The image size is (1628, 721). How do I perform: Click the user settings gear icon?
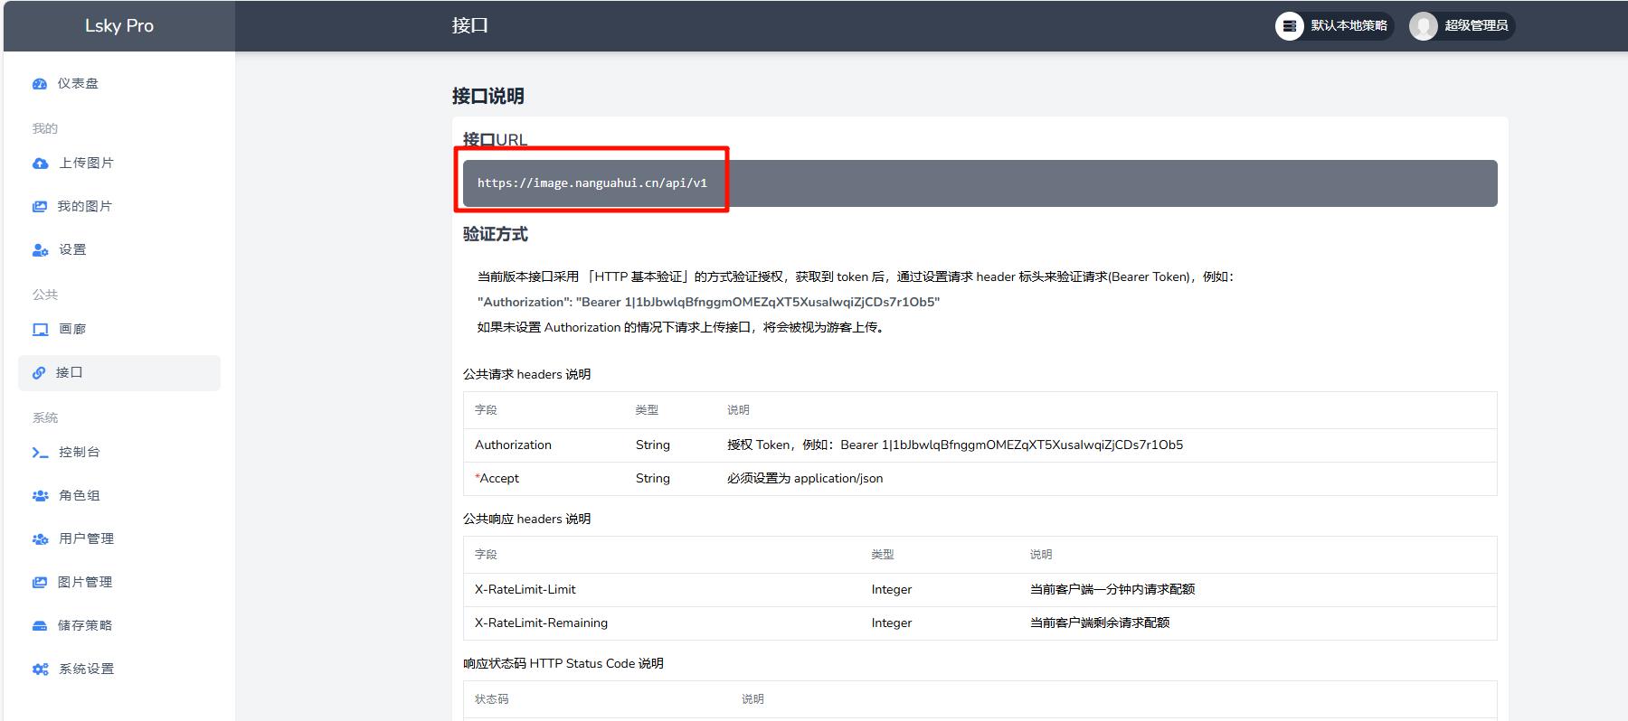[41, 250]
